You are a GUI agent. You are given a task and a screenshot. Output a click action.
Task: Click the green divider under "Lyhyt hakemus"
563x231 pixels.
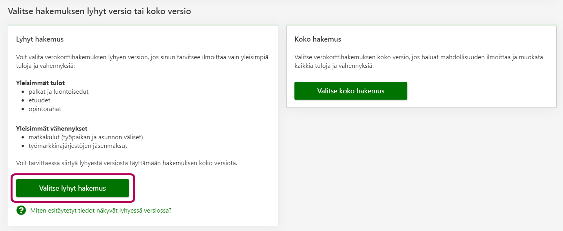coord(143,44)
